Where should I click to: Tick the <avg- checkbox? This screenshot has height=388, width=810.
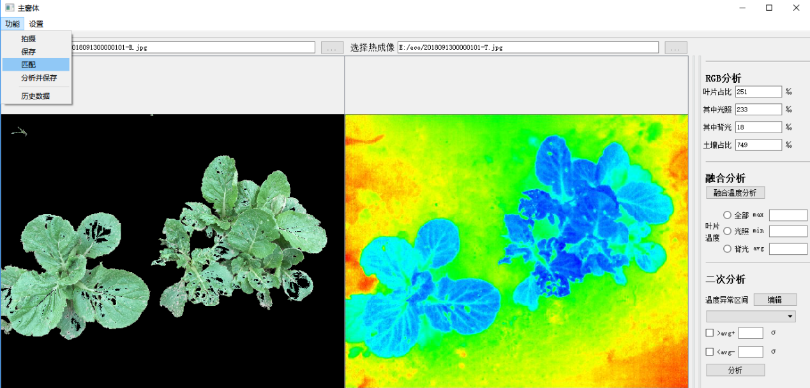coord(710,352)
